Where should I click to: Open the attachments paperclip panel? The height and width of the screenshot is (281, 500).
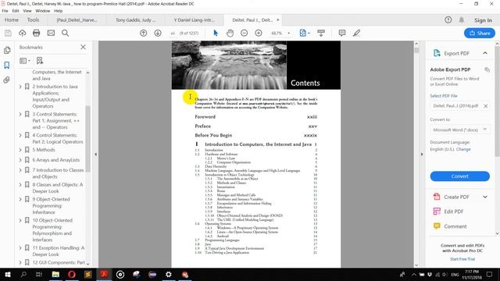[7, 80]
